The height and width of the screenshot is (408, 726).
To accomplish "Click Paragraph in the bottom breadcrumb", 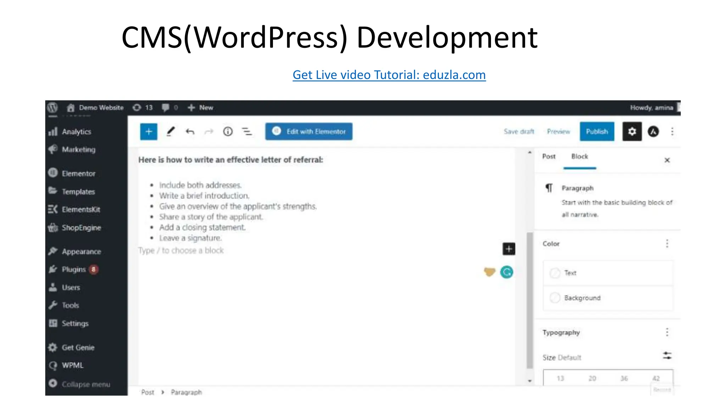I will pos(186,392).
